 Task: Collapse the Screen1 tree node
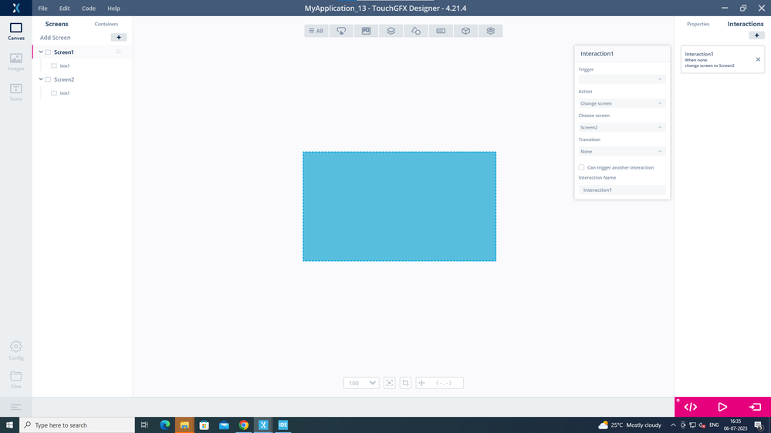[x=41, y=52]
